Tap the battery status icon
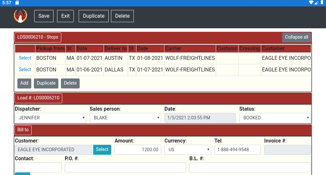Image resolution: width=326 pixels, height=175 pixels. pos(322,3)
